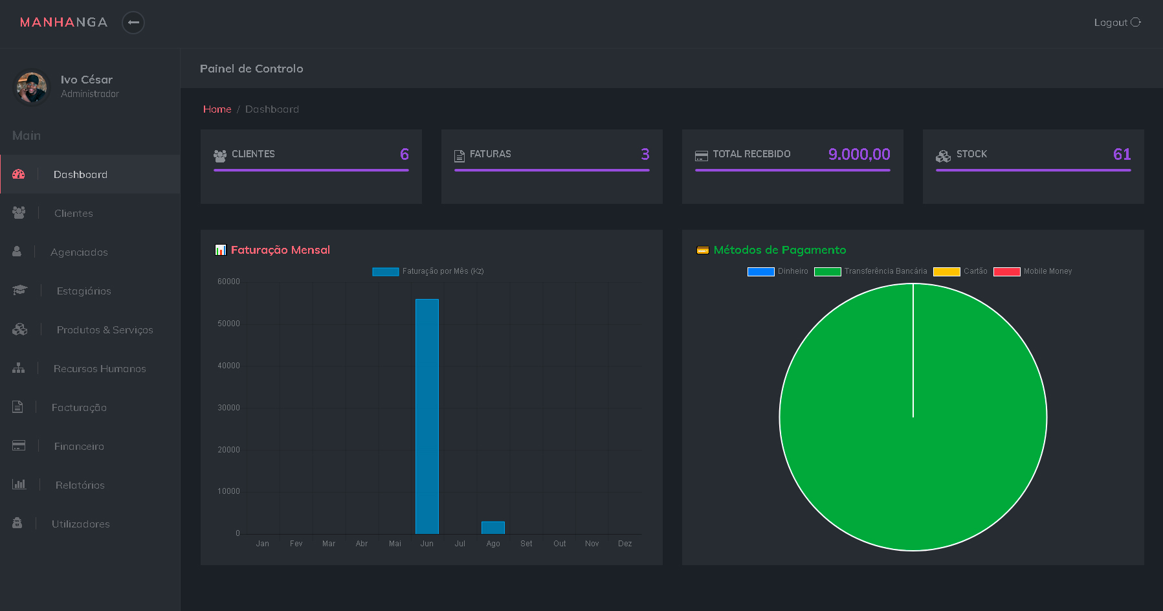1163x611 pixels.
Task: Click the yellow Cartão legend swatch
Action: 946,271
